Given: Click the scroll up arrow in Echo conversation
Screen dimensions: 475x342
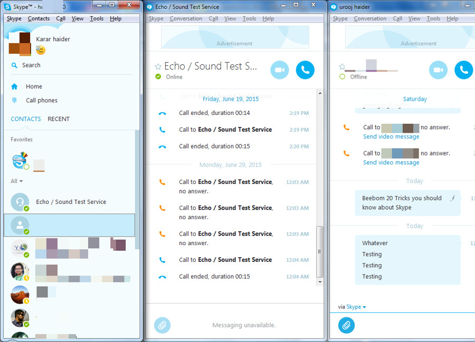Looking at the screenshot, I should [x=320, y=93].
